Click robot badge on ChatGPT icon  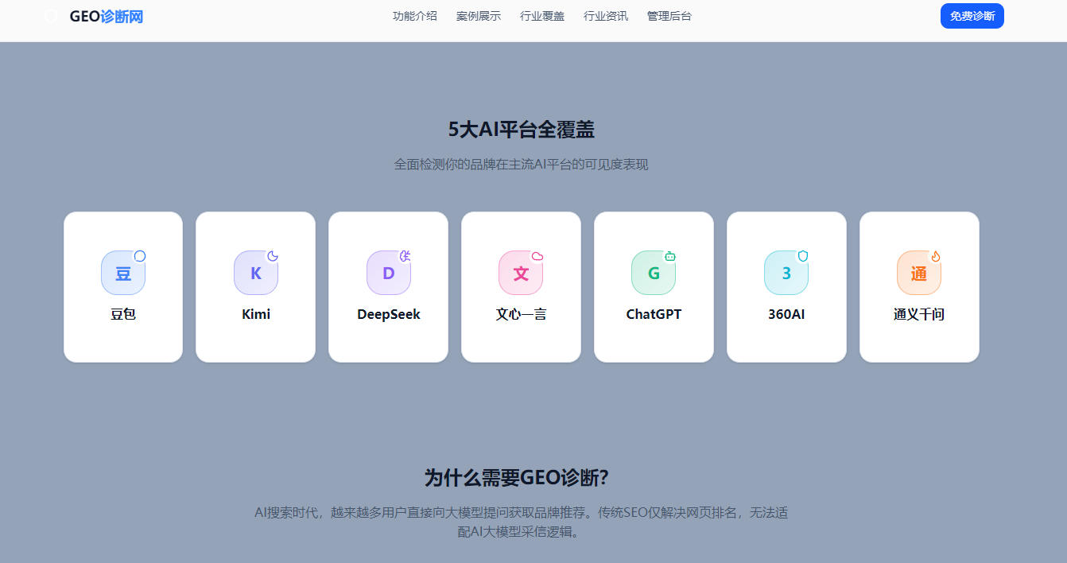(670, 256)
